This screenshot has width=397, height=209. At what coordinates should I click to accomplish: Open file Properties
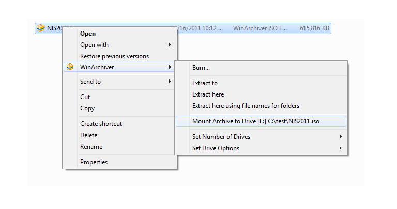(94, 162)
